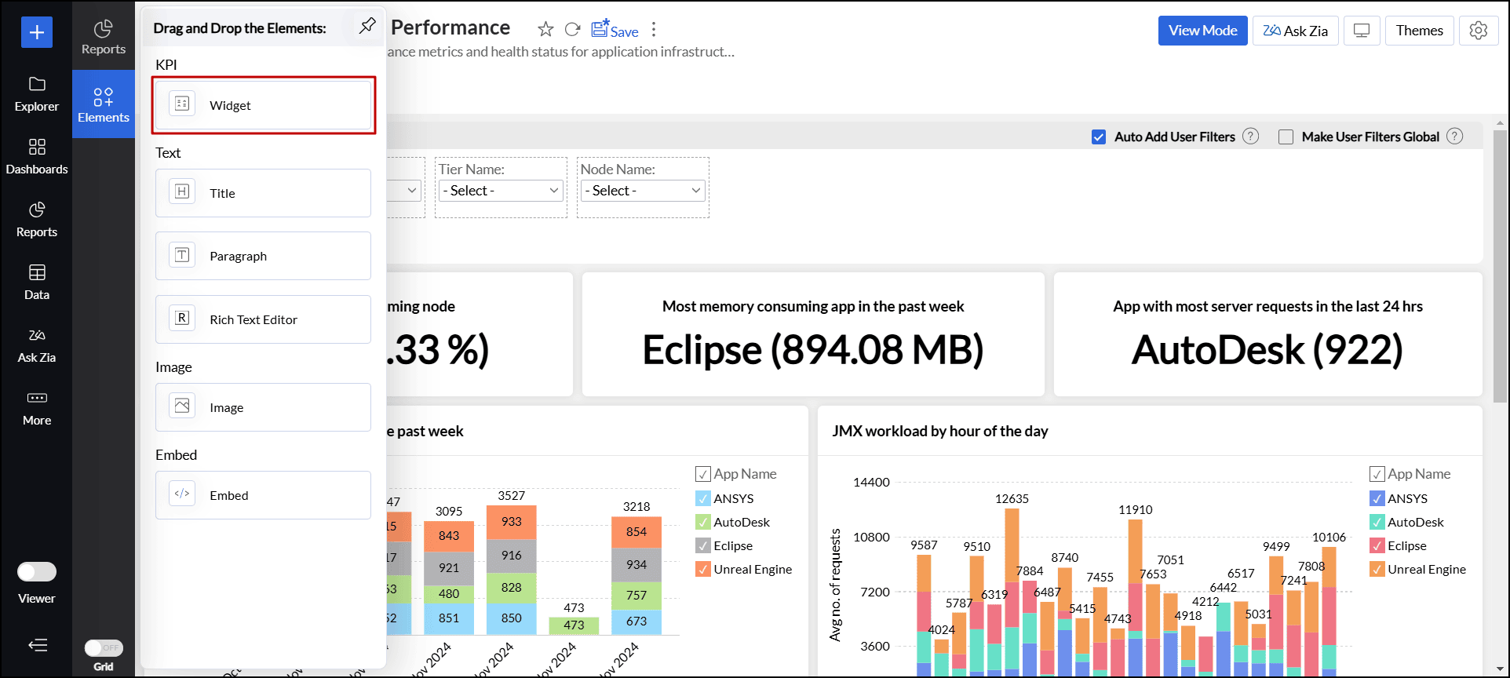1510x678 pixels.
Task: Collapse the sidebar using bottom-left icon
Action: coord(37,645)
